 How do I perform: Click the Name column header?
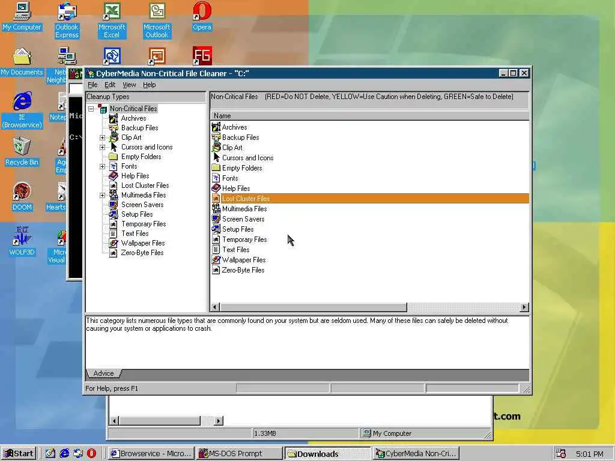pyautogui.click(x=369, y=116)
